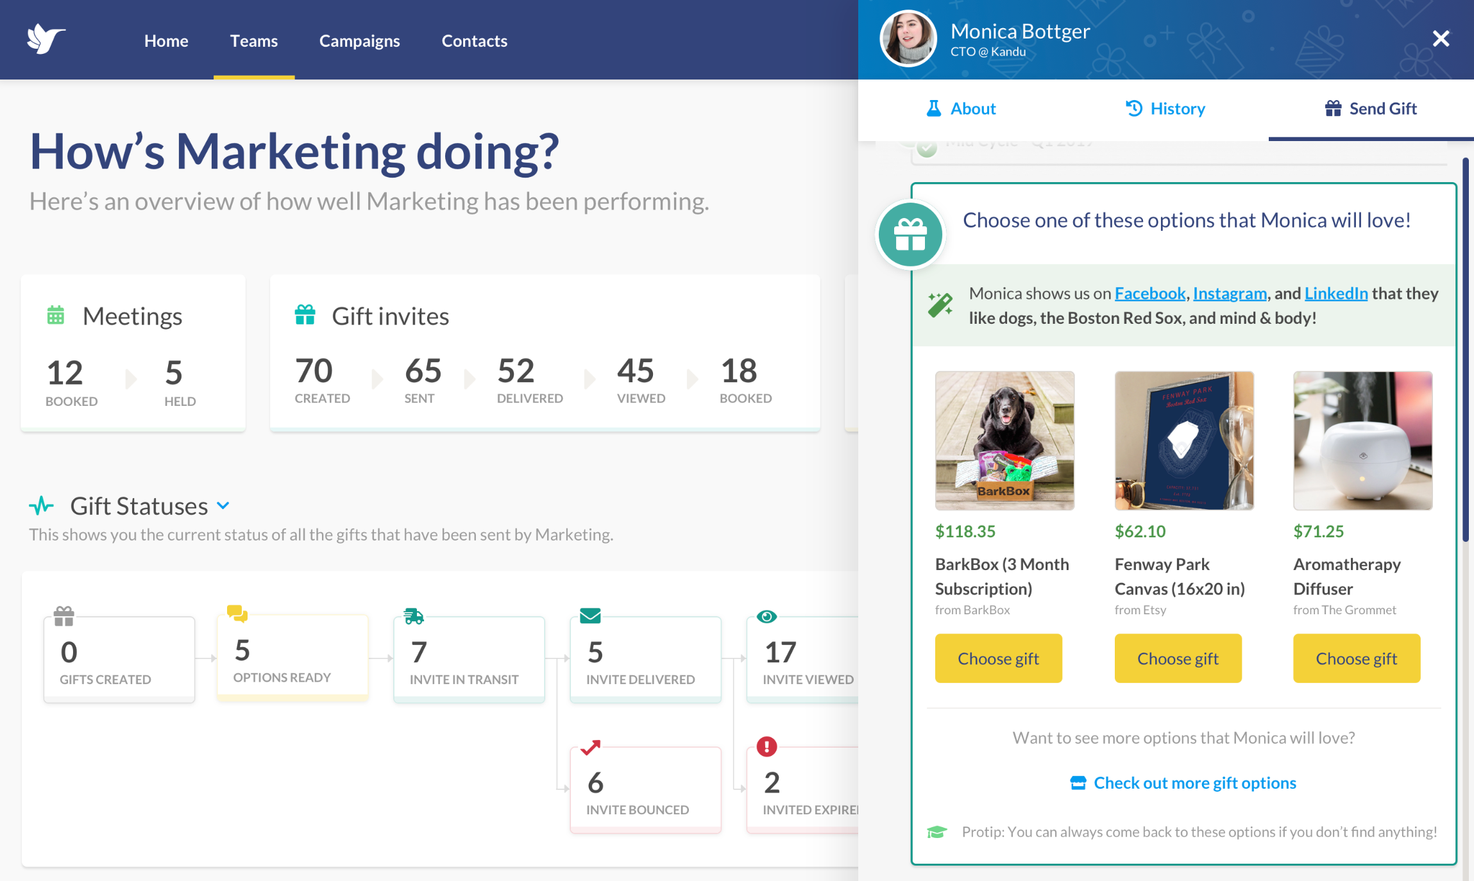Open the History tab
1474x881 pixels.
click(1165, 109)
